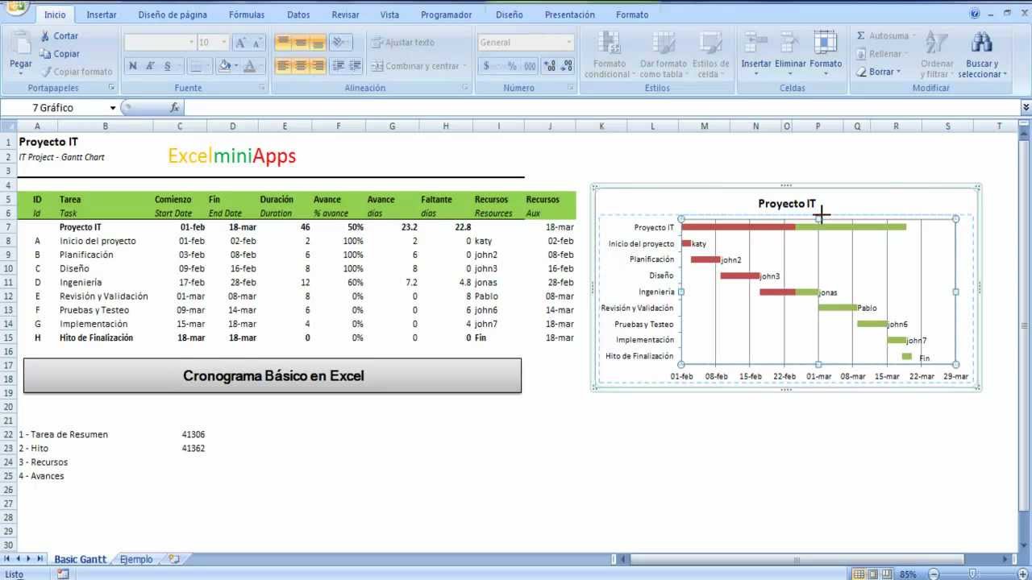This screenshot has height=580, width=1032.
Task: Increase font size with the large A button
Action: [240, 43]
